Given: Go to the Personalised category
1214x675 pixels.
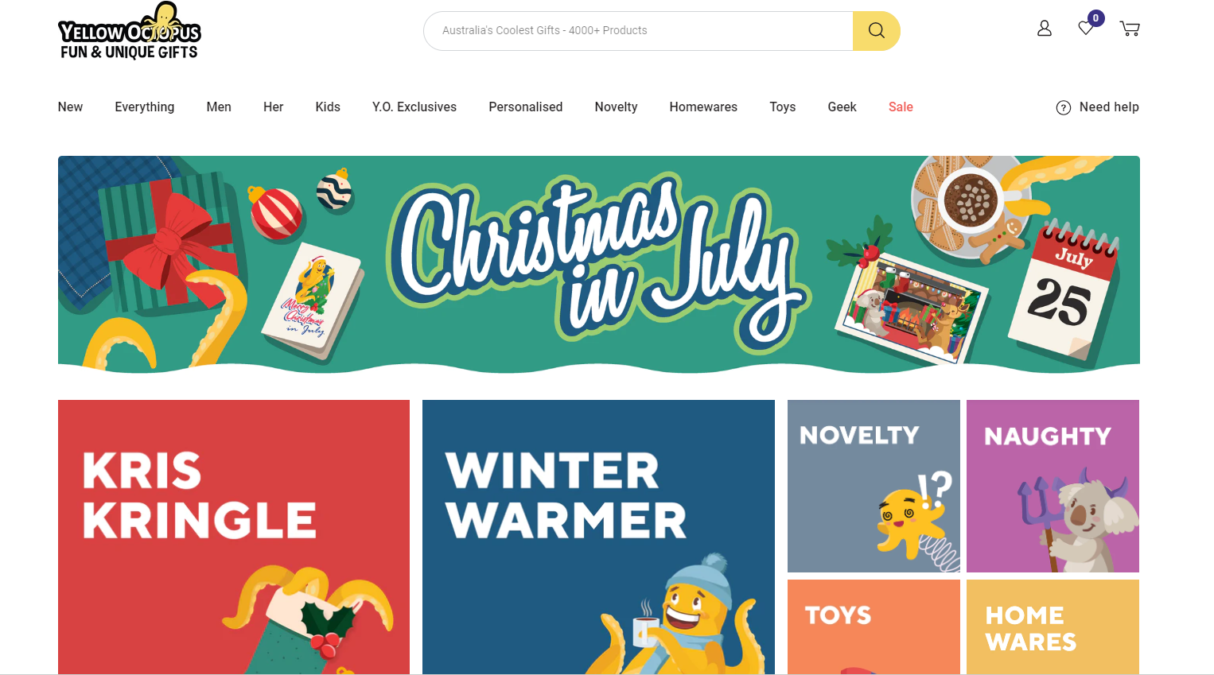Looking at the screenshot, I should (525, 107).
